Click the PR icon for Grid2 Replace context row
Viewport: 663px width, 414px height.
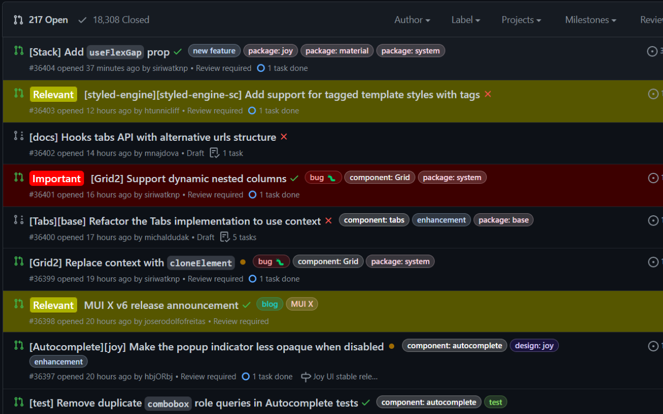click(x=19, y=261)
